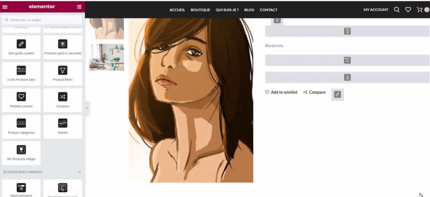Image resolution: width=430 pixels, height=197 pixels.
Task: Collapse the Elementor panel with the side arrow
Action: 87,108
